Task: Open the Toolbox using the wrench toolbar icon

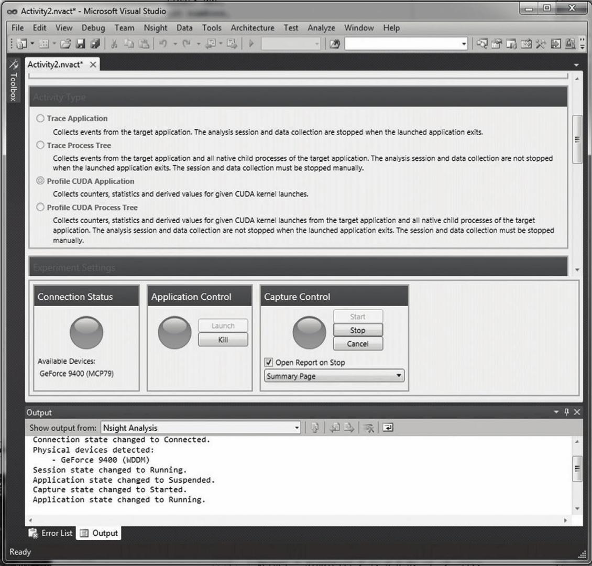Action: tap(541, 44)
